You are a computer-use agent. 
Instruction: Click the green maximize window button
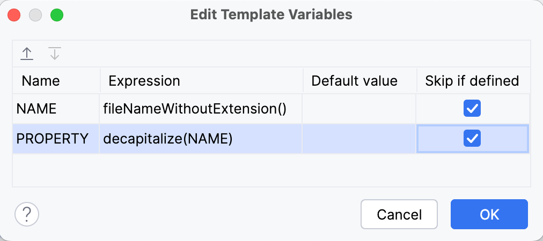pyautogui.click(x=57, y=14)
